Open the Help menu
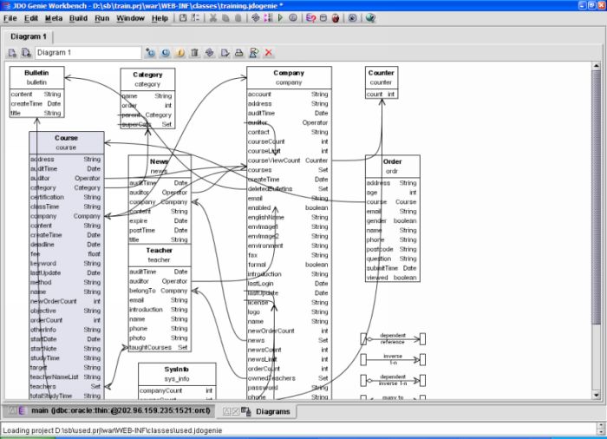Image resolution: width=607 pixels, height=439 pixels. [160, 18]
